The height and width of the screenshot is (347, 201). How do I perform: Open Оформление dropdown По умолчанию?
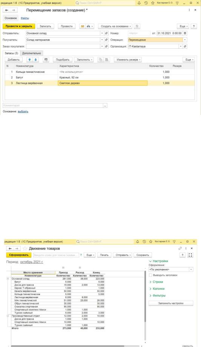coord(191,270)
